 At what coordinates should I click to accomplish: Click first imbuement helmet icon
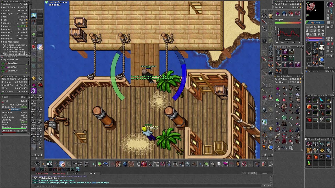[x=278, y=52]
